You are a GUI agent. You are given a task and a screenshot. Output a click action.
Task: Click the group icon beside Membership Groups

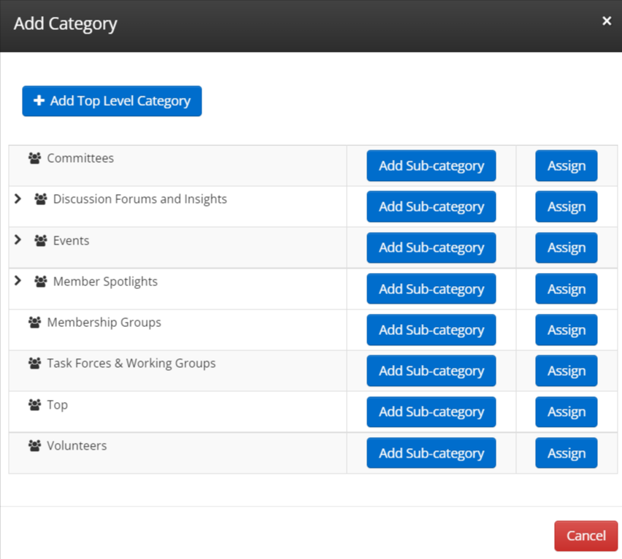(x=34, y=323)
